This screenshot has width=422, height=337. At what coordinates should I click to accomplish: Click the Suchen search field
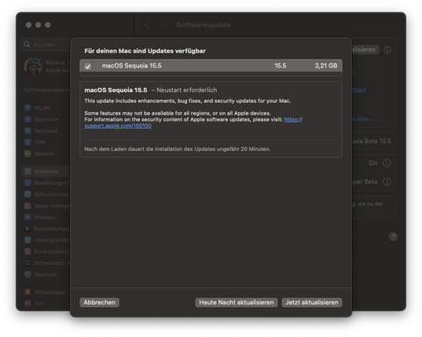[46, 44]
